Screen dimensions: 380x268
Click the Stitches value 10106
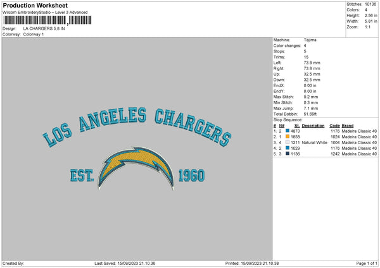[370, 4]
